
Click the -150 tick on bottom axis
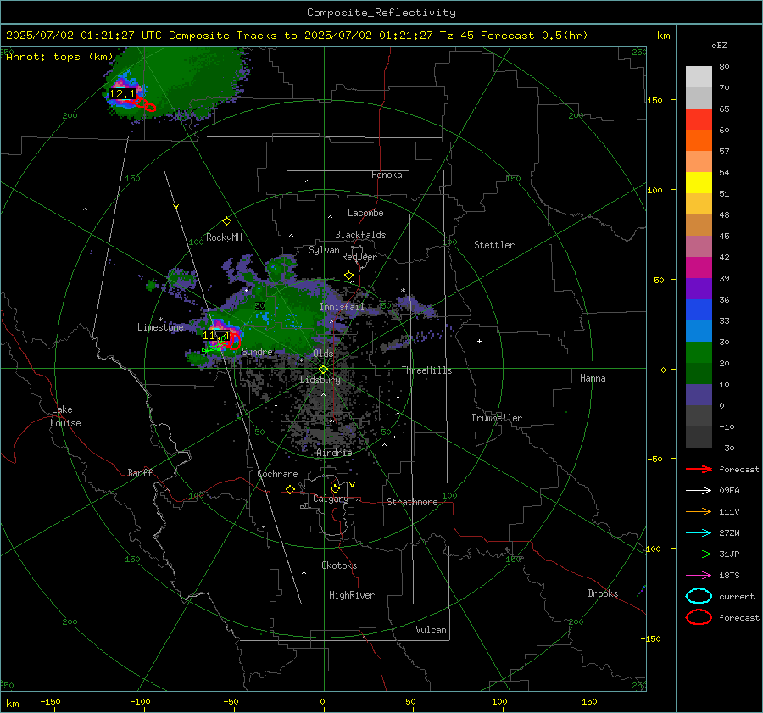50,701
